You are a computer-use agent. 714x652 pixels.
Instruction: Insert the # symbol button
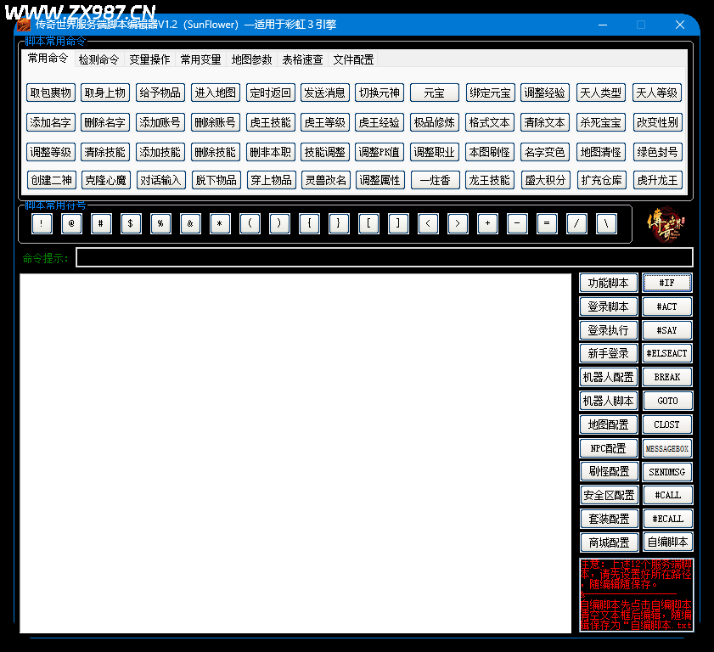tap(101, 223)
